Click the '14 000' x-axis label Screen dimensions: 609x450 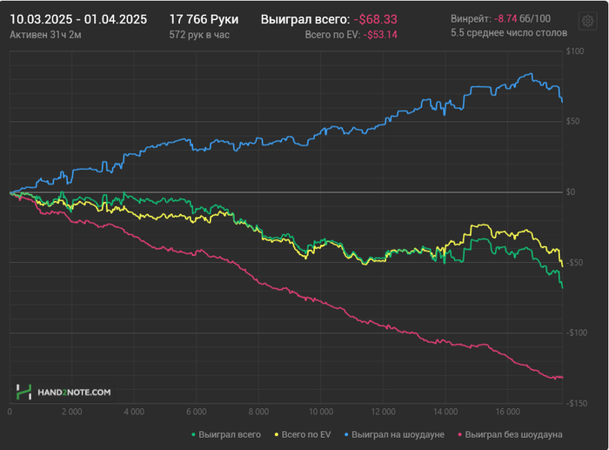[x=445, y=412]
